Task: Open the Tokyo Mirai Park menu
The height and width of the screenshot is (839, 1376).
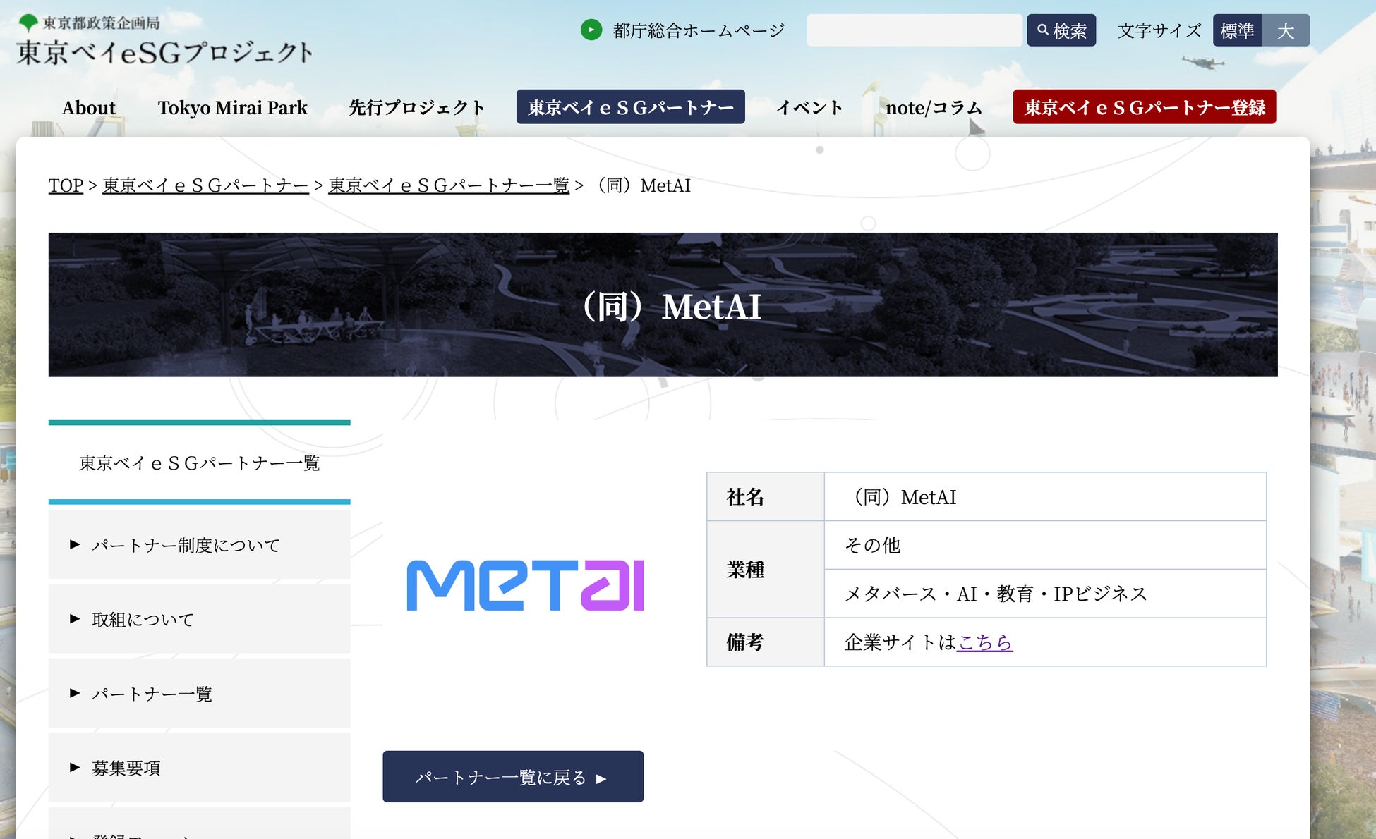Action: point(232,107)
